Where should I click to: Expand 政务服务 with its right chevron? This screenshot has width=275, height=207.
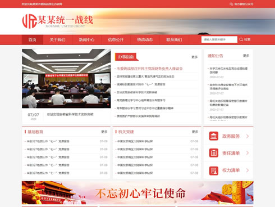click(x=247, y=136)
